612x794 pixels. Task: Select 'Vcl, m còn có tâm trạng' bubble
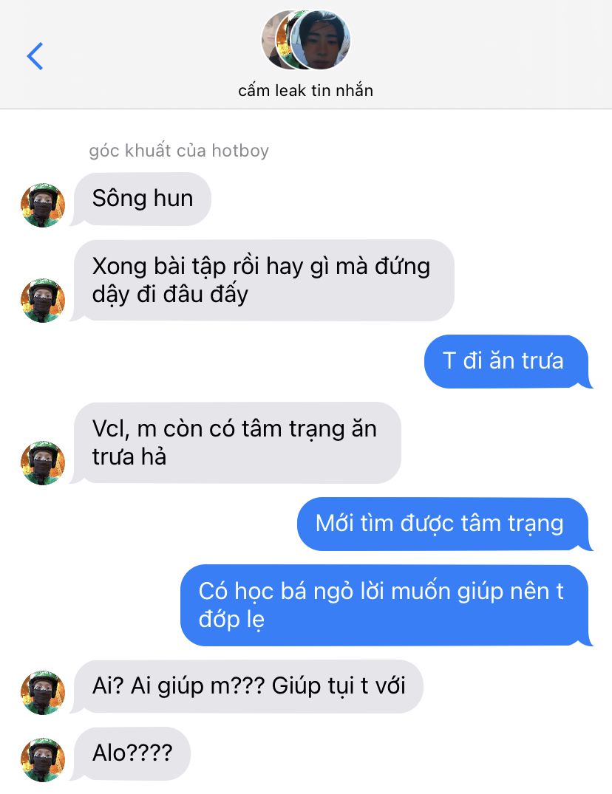[x=237, y=442]
